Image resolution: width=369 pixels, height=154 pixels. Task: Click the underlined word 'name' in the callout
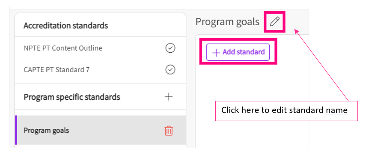[x=336, y=110]
